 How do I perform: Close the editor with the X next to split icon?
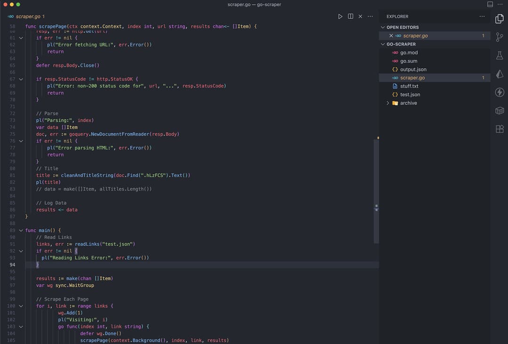click(360, 16)
